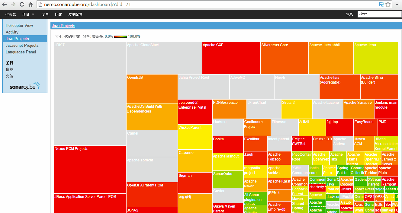Open the Apache Tomcat tile

152,170
